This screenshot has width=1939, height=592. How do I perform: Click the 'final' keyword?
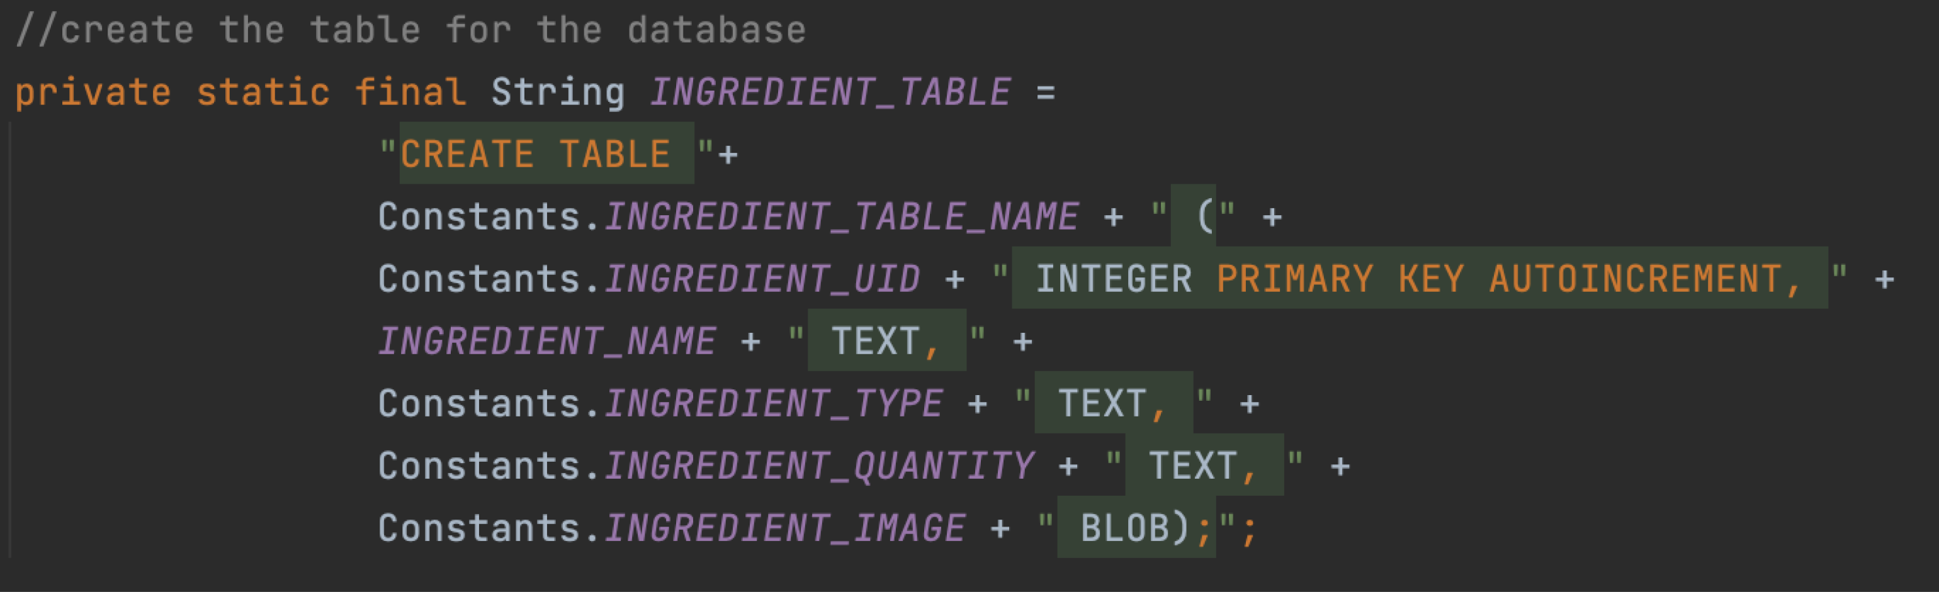409,92
